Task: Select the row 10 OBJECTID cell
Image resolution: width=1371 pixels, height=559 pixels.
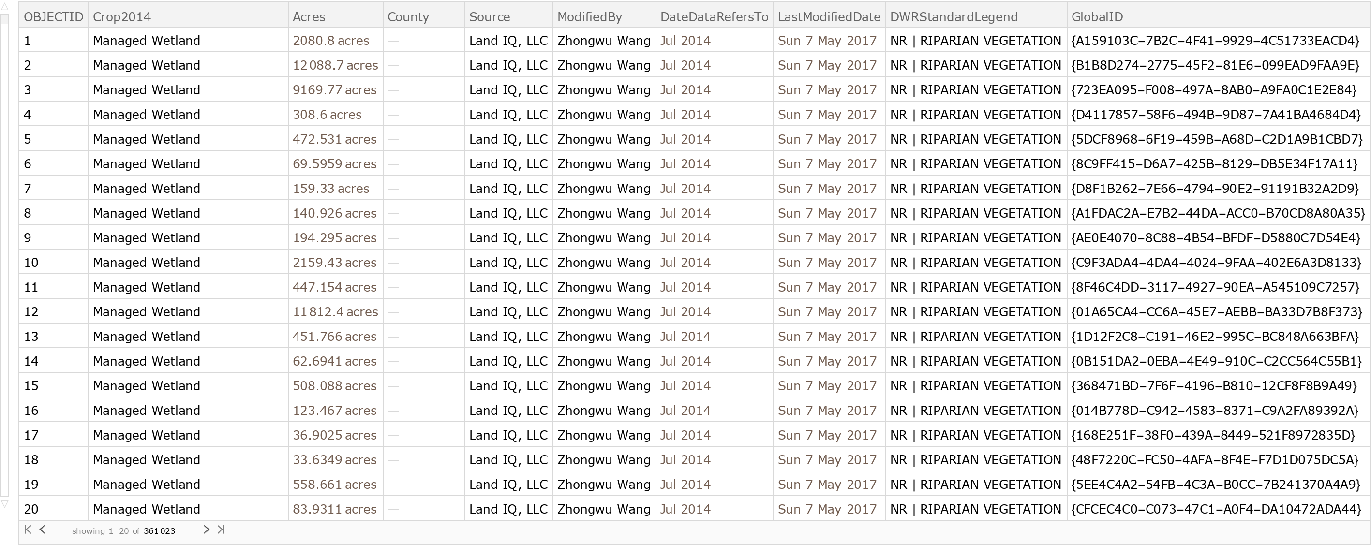Action: [x=31, y=263]
